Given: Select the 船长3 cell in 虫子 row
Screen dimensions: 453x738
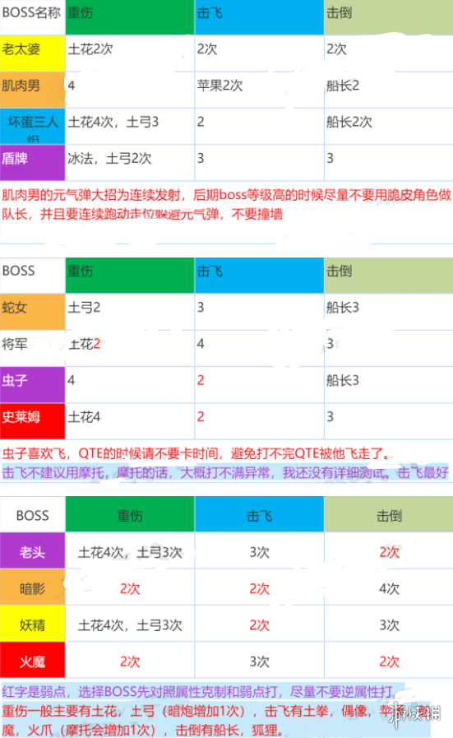Looking at the screenshot, I should coord(389,384).
